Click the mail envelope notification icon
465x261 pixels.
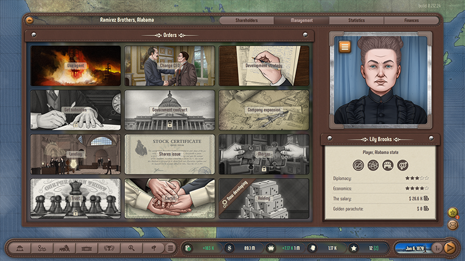[x=453, y=224]
